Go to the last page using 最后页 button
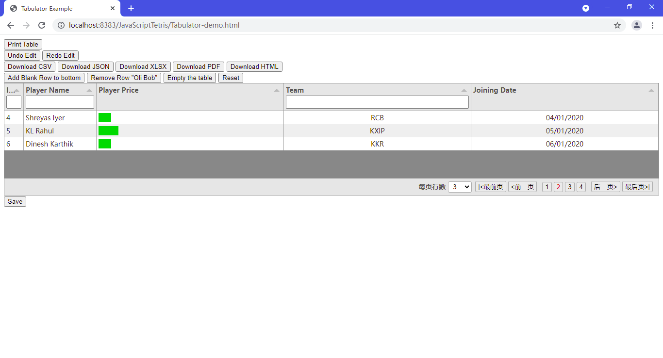Image resolution: width=663 pixels, height=358 pixels. [637, 187]
